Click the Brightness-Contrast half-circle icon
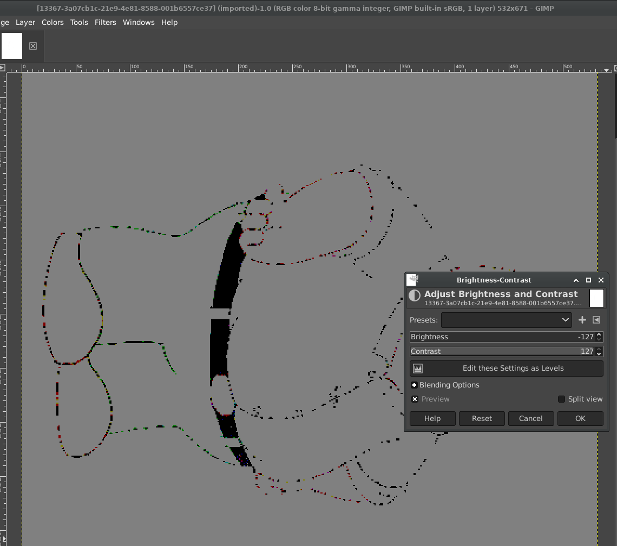The height and width of the screenshot is (546, 617). click(x=415, y=295)
